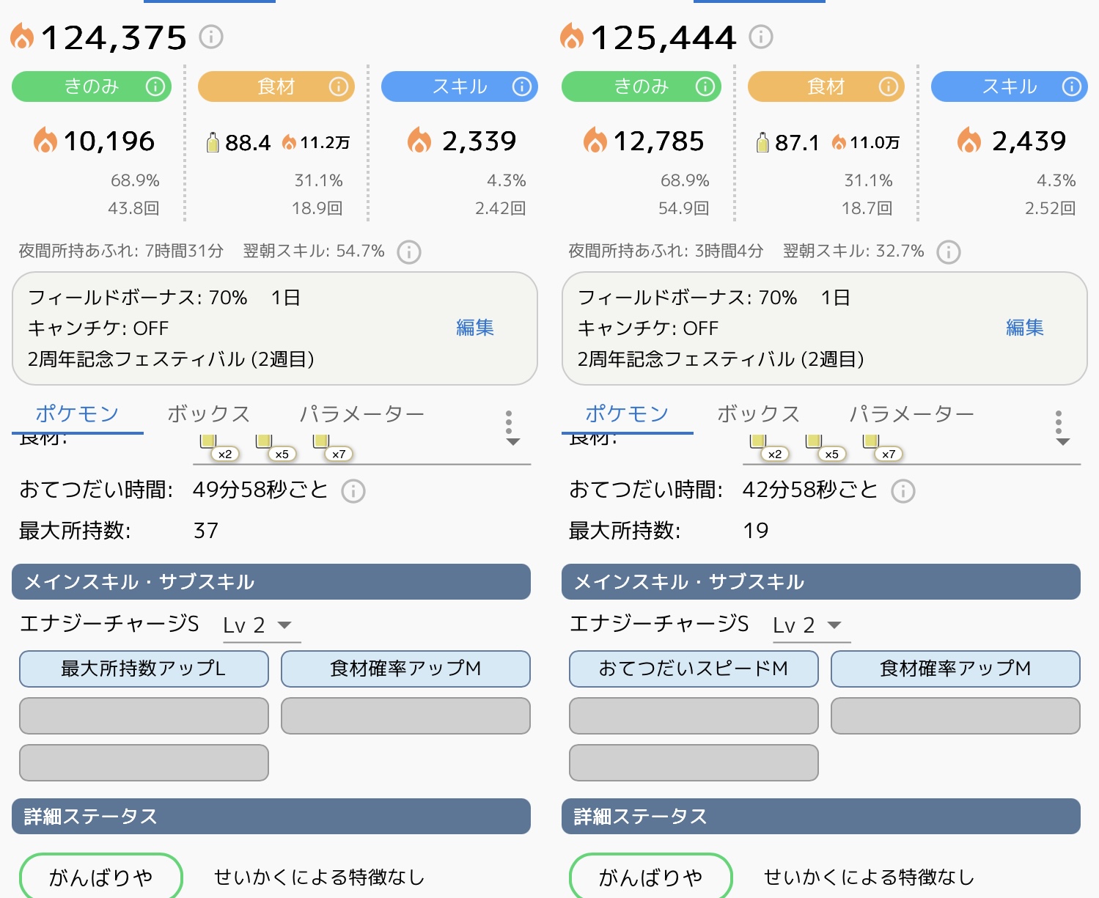This screenshot has height=898, width=1099.
Task: Toggle 最大所持数アップL sub-skill
Action: (144, 669)
